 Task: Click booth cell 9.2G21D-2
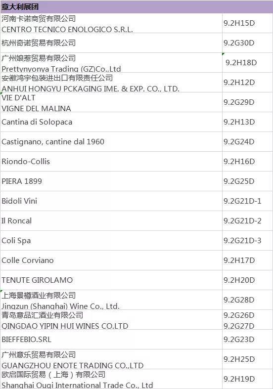[x=247, y=221]
